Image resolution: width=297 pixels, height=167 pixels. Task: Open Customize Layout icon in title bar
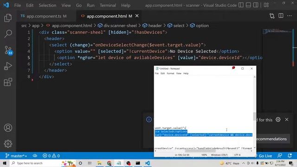[266, 5]
